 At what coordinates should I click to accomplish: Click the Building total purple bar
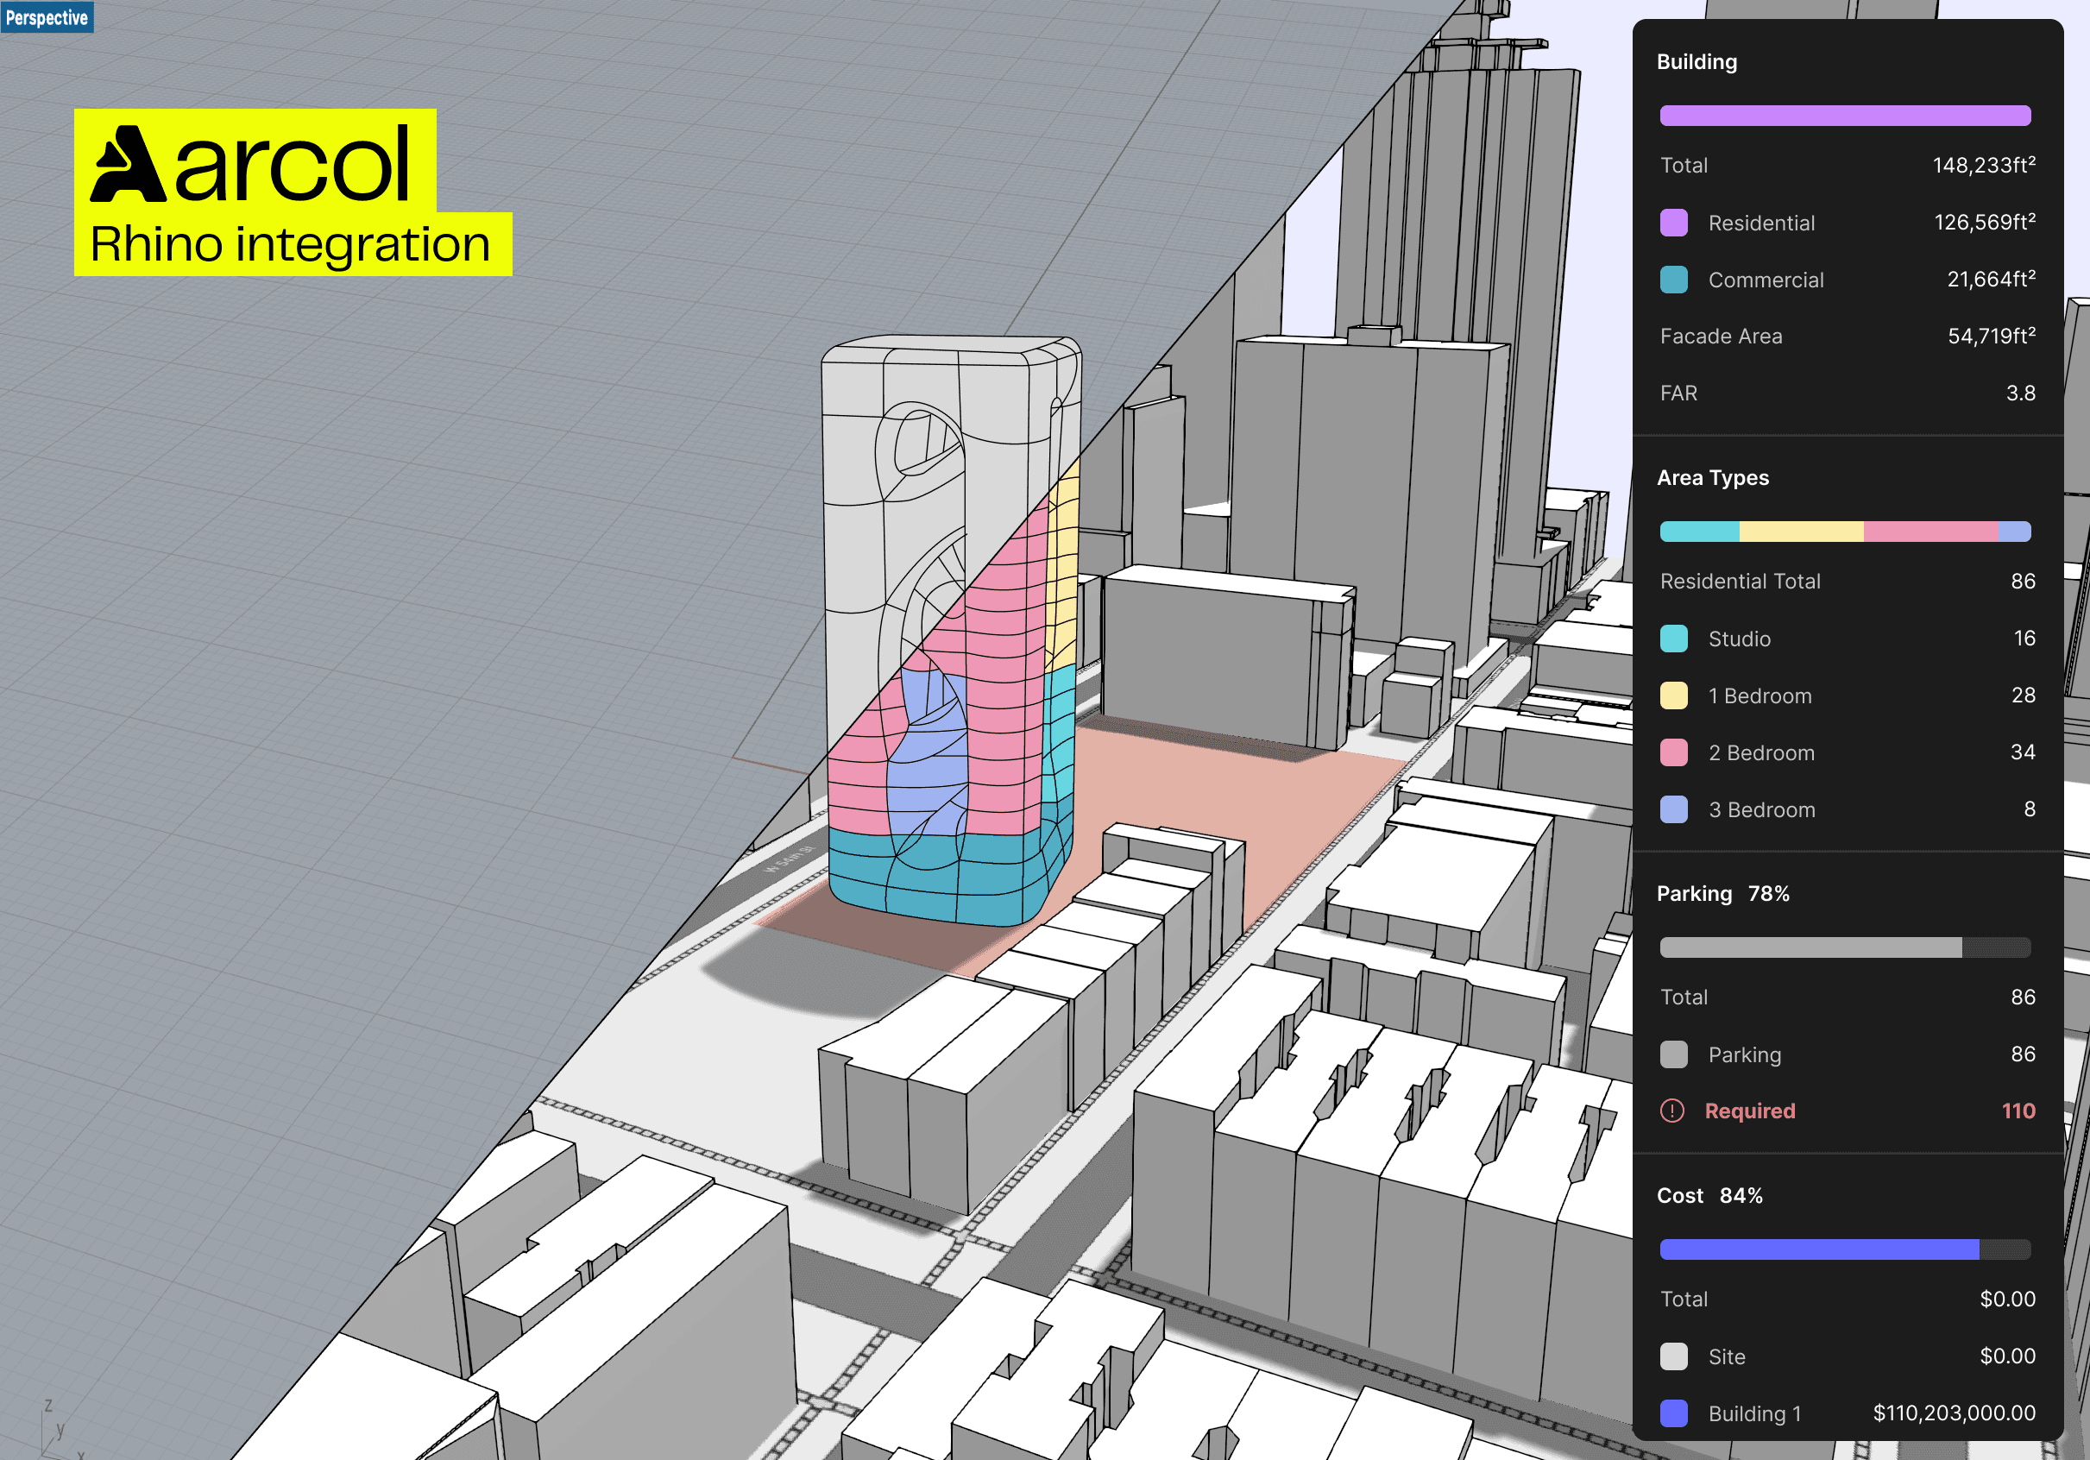[1844, 116]
